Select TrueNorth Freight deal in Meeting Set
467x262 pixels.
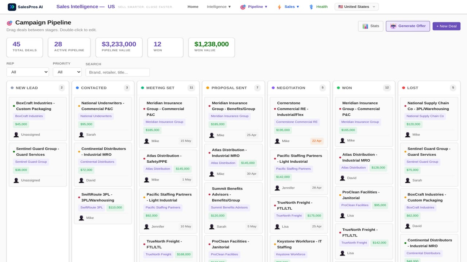[164, 244]
